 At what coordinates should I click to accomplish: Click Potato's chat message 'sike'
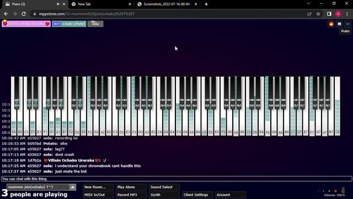pos(64,144)
